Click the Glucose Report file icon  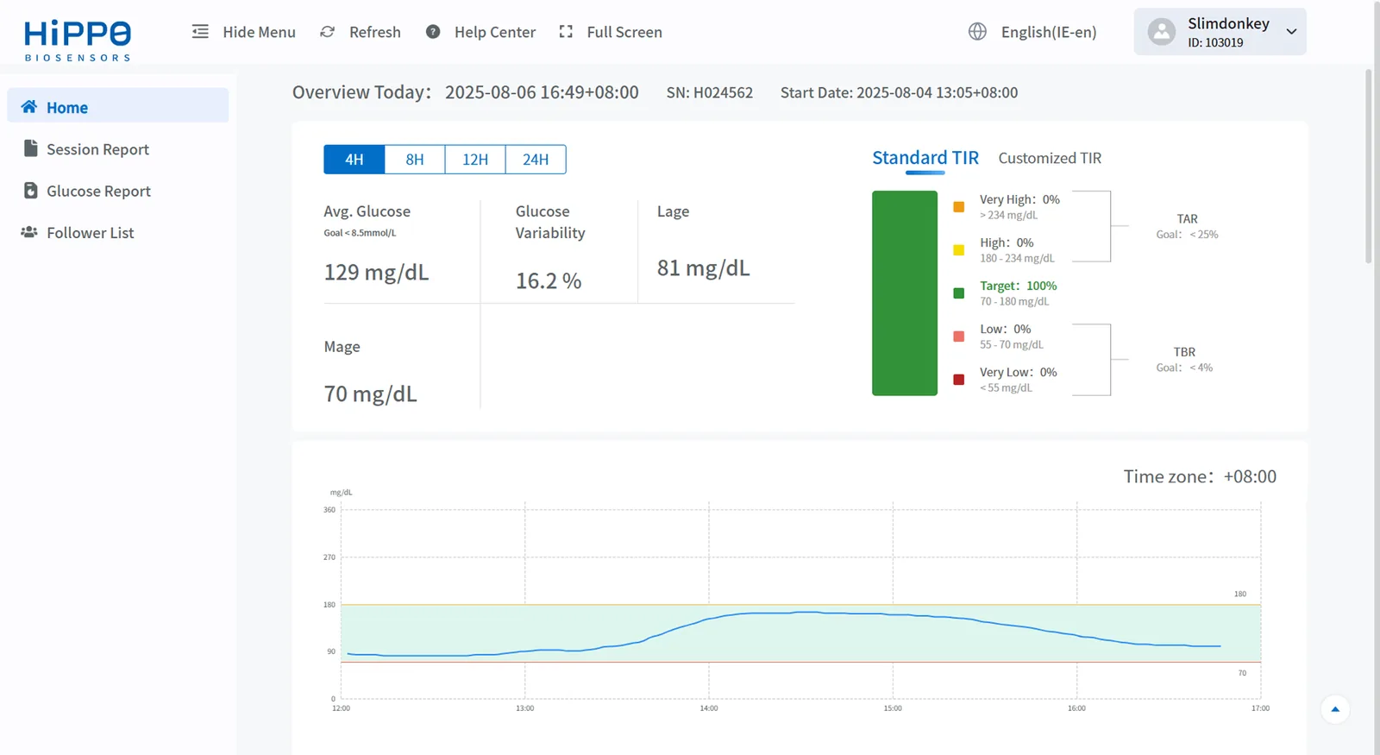click(x=30, y=191)
